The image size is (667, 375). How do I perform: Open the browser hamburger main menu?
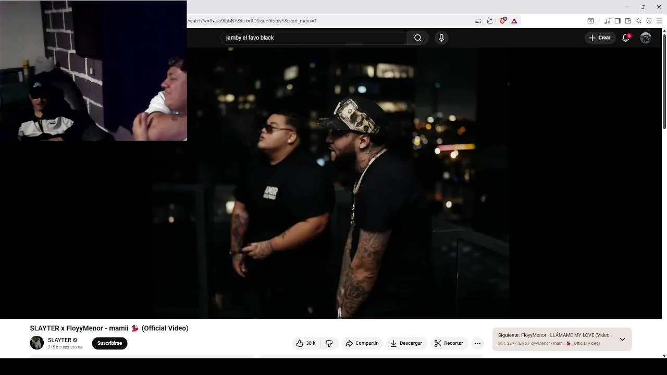tap(659, 21)
